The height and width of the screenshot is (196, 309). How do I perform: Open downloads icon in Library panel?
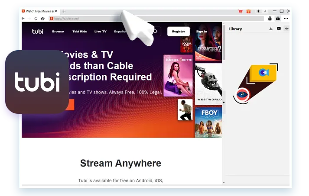tap(271, 29)
